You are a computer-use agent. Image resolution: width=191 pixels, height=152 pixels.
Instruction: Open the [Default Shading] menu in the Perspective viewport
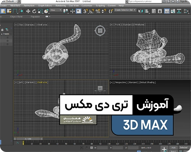coord(147,82)
